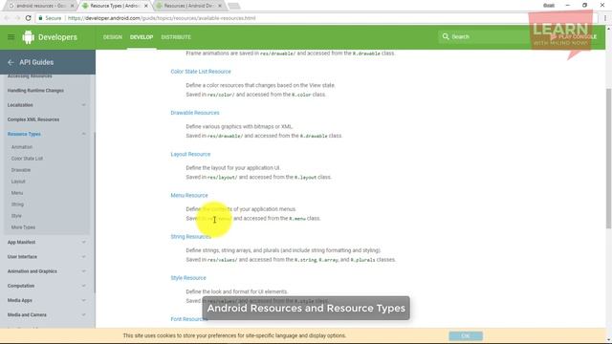612x344 pixels.
Task: Open the String Resources link
Action: [x=190, y=237]
